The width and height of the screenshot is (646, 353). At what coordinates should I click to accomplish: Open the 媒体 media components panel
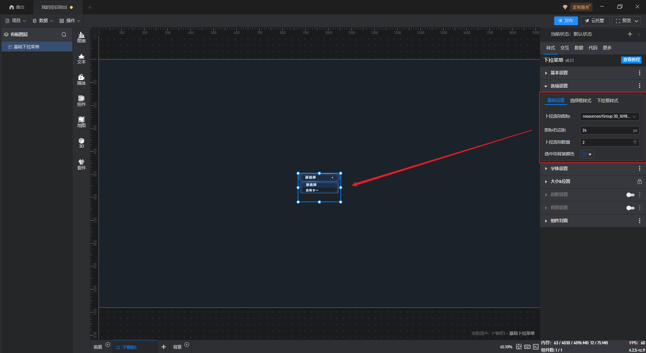point(81,80)
